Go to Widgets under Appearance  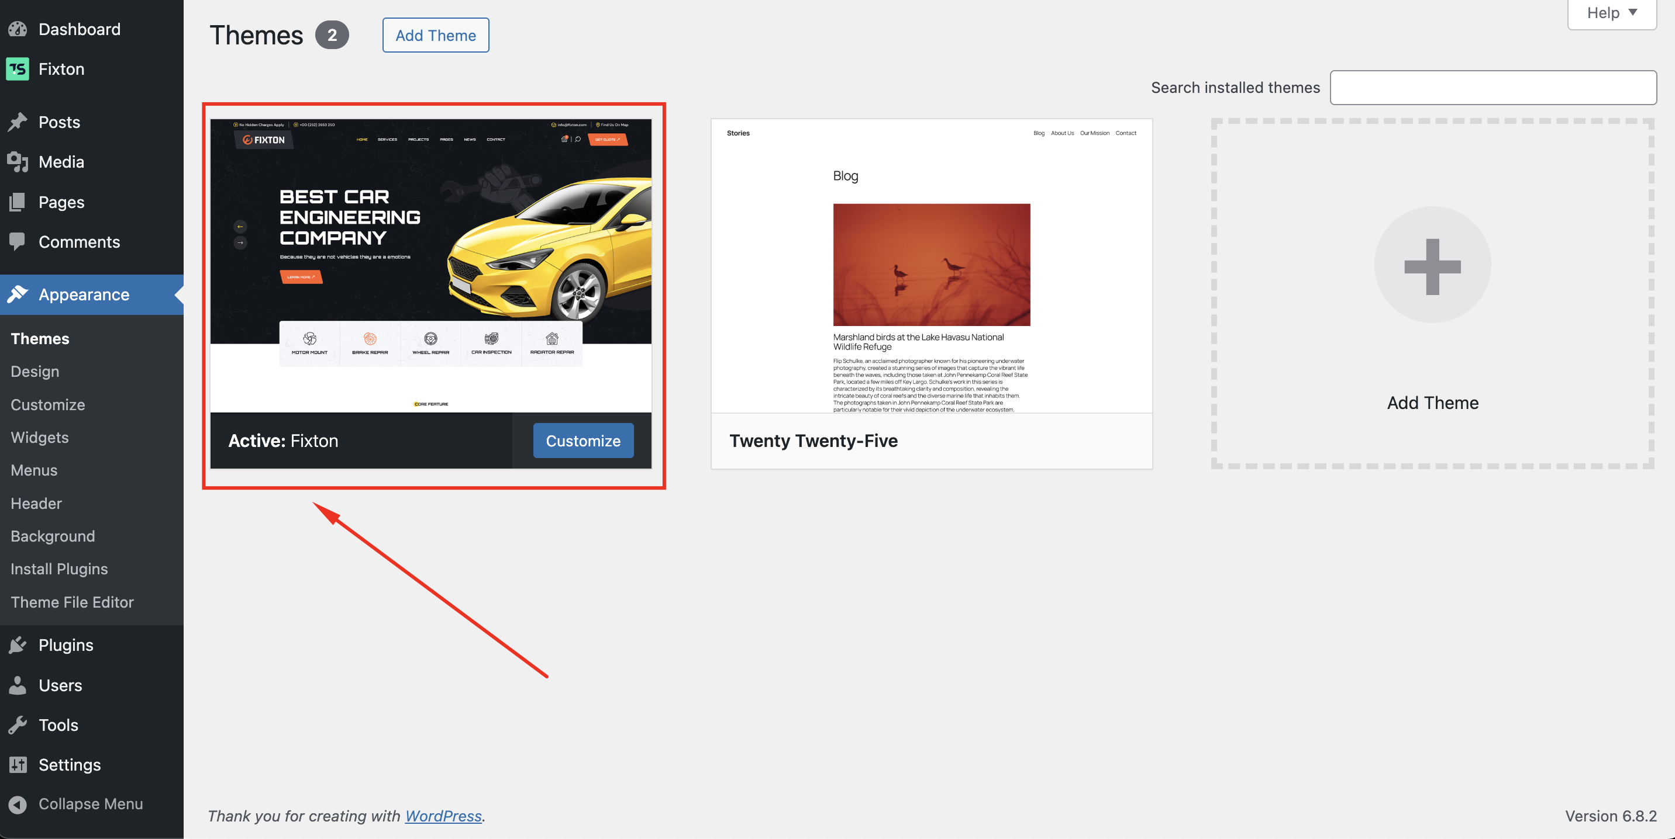point(40,437)
